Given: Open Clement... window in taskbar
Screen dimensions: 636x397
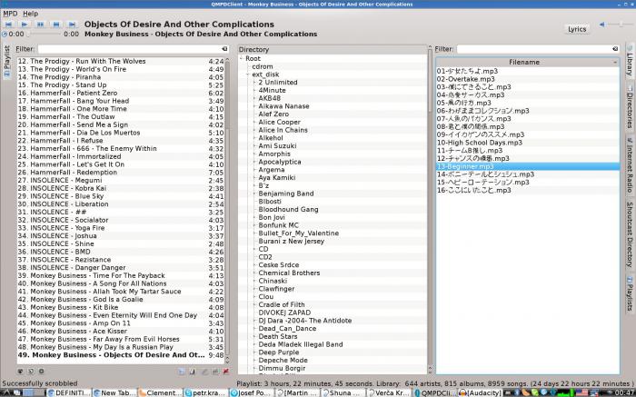Looking at the screenshot, I should coord(159,392).
